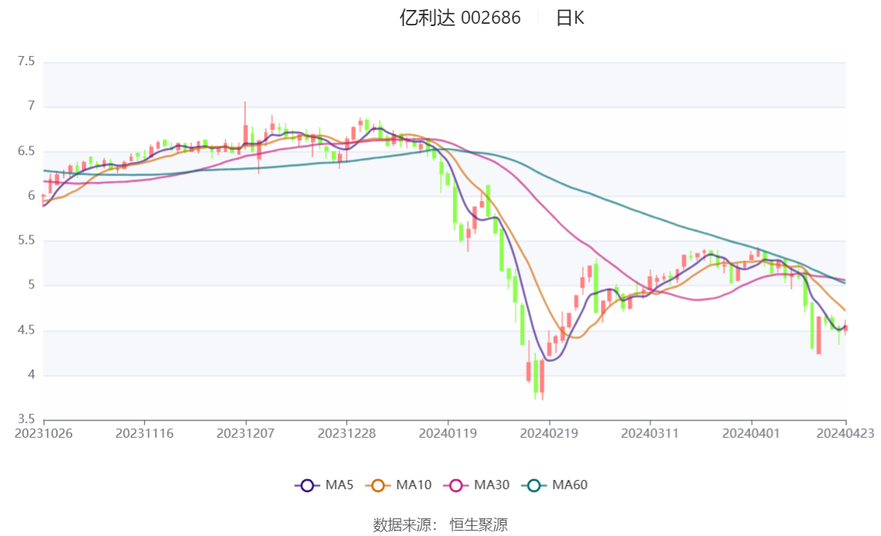Viewport: 881px width, 536px height.
Task: Toggle the MA5 legend line
Action: [x=324, y=485]
